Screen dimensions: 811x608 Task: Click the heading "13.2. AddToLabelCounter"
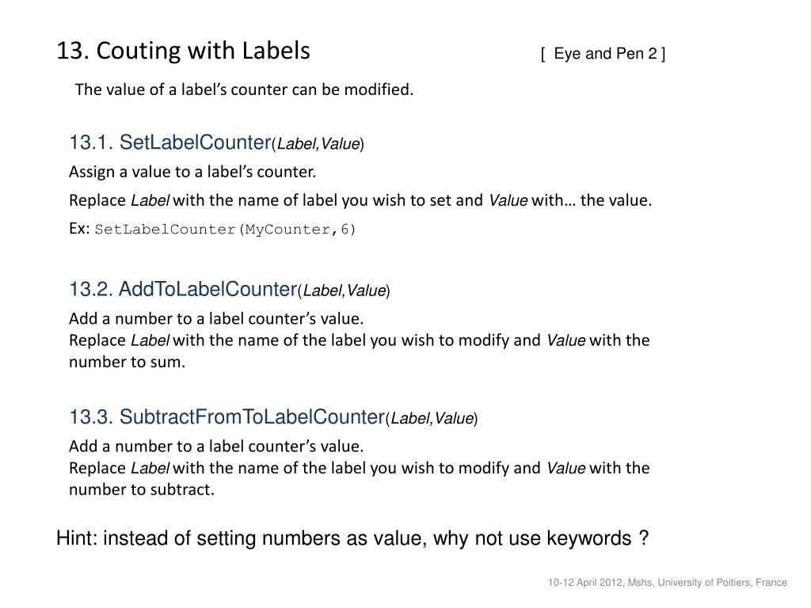pyautogui.click(x=183, y=289)
